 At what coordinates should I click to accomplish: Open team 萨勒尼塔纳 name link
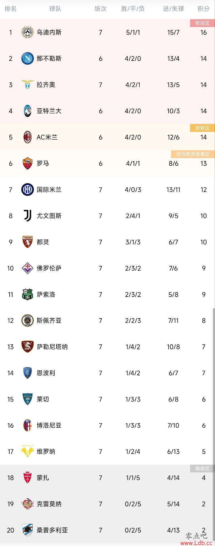click(x=52, y=347)
